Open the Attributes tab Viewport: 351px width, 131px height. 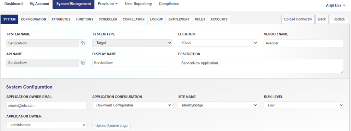[61, 19]
